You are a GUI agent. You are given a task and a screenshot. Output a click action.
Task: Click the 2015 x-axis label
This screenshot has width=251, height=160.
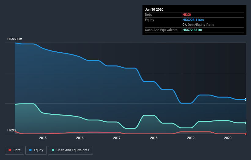tap(43, 138)
